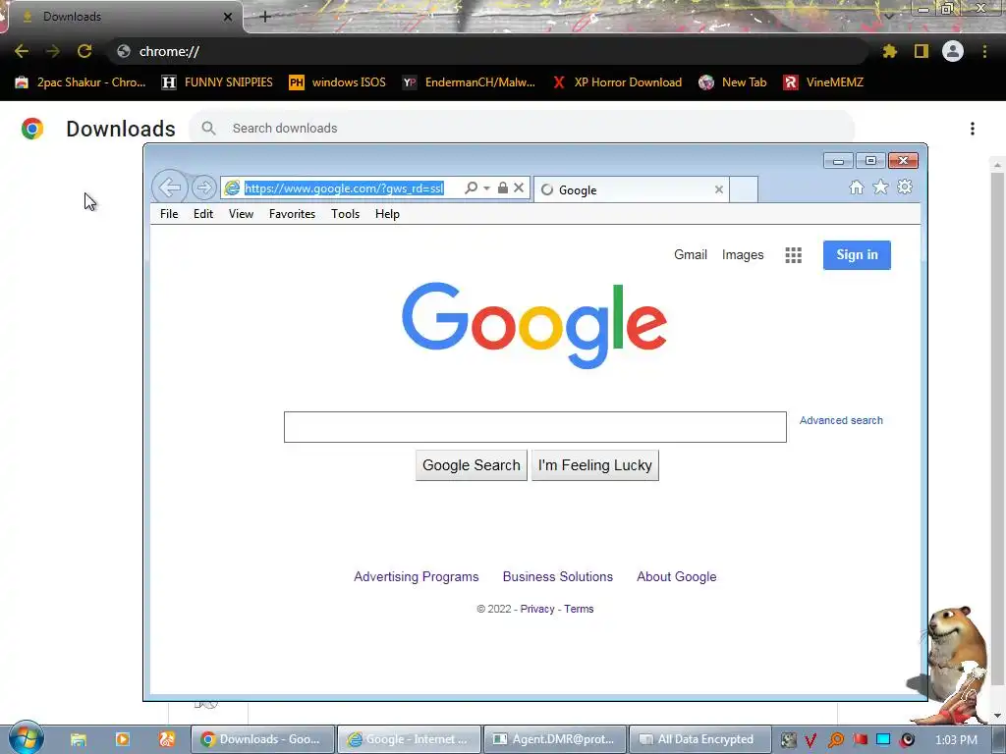Screen dimensions: 1006x754
Task: Open Downloads page three-dot menu
Action: (973, 129)
